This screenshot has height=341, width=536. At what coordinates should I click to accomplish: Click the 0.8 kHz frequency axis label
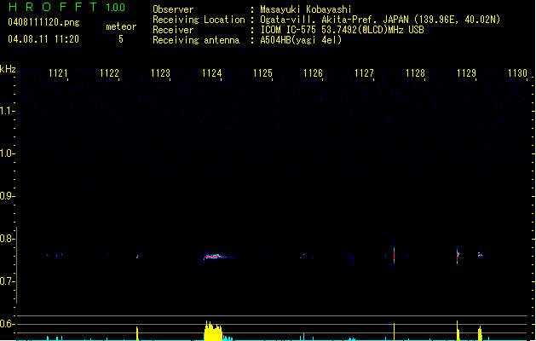pos(7,239)
